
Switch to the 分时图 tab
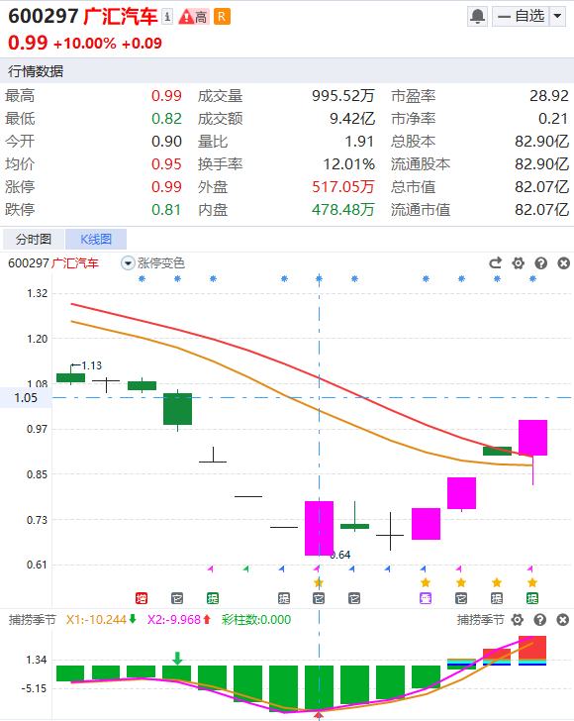click(33, 239)
